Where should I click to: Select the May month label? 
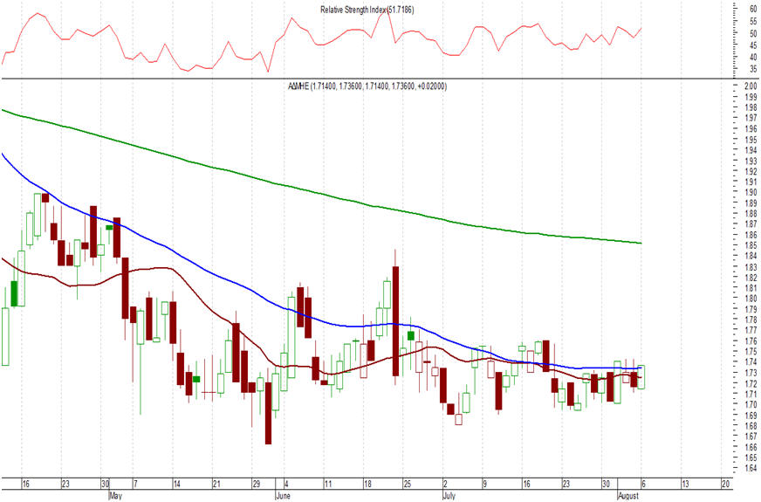pos(115,496)
